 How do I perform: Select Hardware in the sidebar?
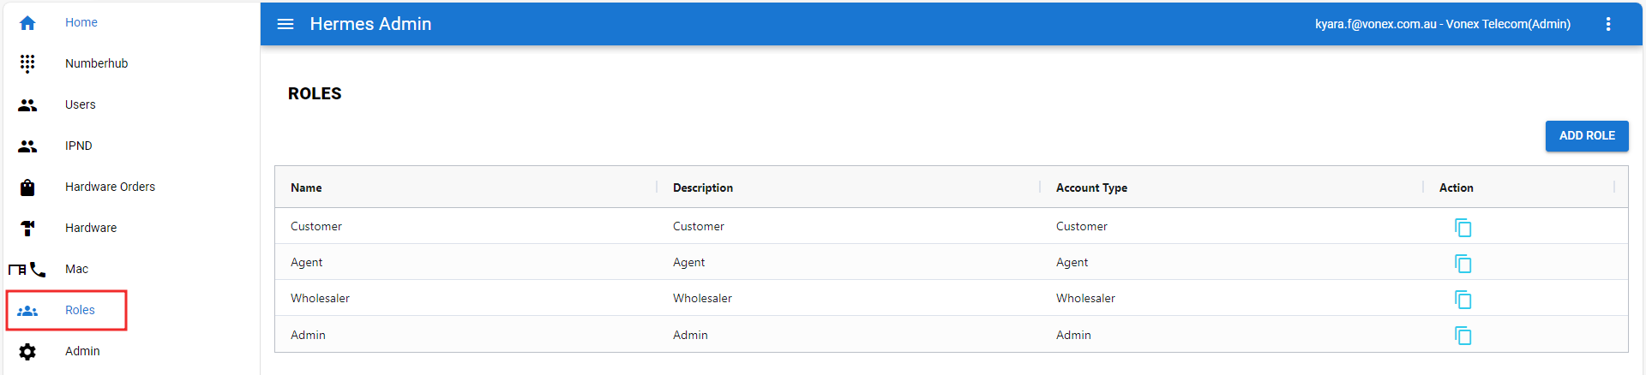point(90,228)
